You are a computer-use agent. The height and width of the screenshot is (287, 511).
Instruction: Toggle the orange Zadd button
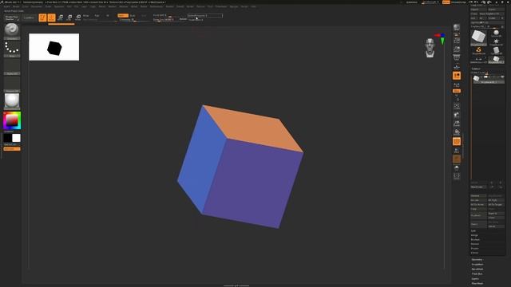[x=122, y=16]
